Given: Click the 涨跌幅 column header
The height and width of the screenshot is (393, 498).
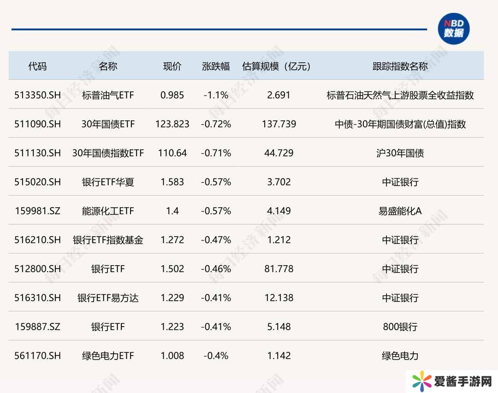Looking at the screenshot, I should 216,66.
